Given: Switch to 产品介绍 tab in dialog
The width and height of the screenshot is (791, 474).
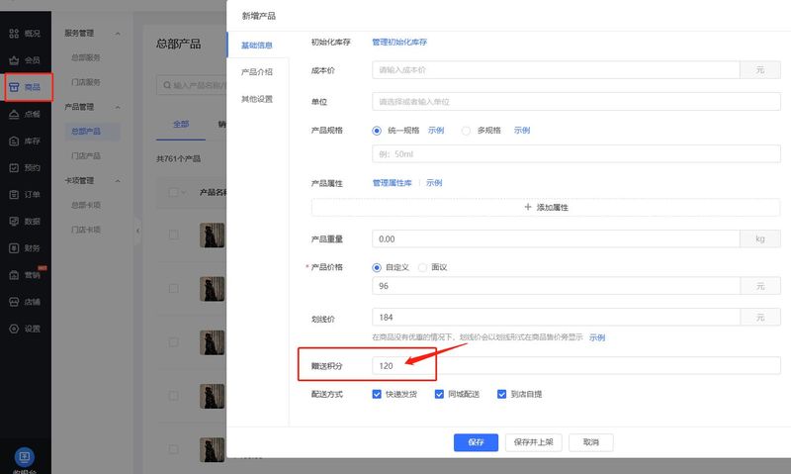Looking at the screenshot, I should 257,72.
